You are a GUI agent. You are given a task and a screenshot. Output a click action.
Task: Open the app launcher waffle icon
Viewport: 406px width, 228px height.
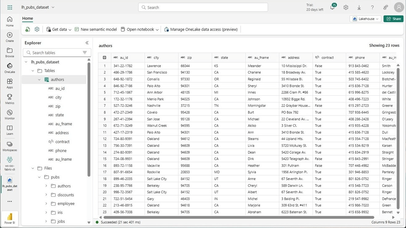pyautogui.click(x=10, y=7)
